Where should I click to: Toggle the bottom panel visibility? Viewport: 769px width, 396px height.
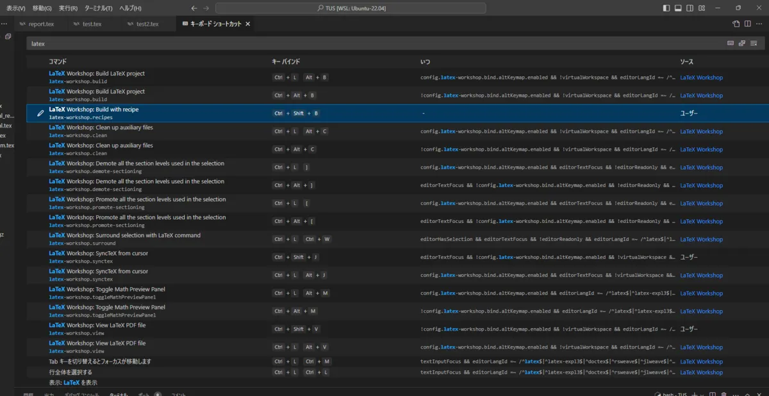tap(679, 8)
